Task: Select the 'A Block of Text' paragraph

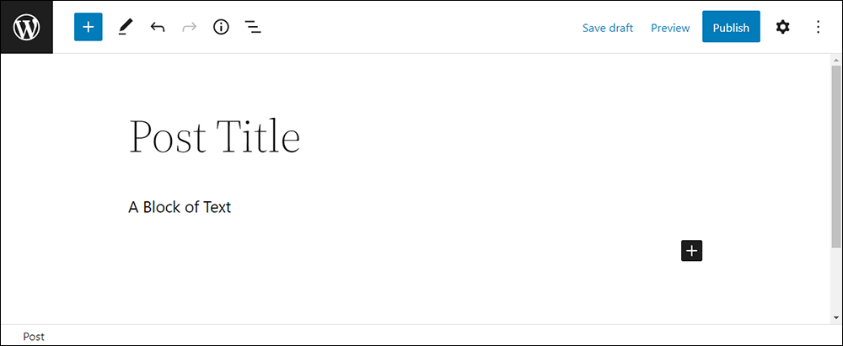Action: 180,207
